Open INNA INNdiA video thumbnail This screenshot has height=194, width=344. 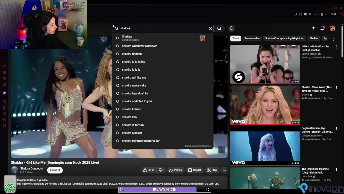click(x=265, y=64)
